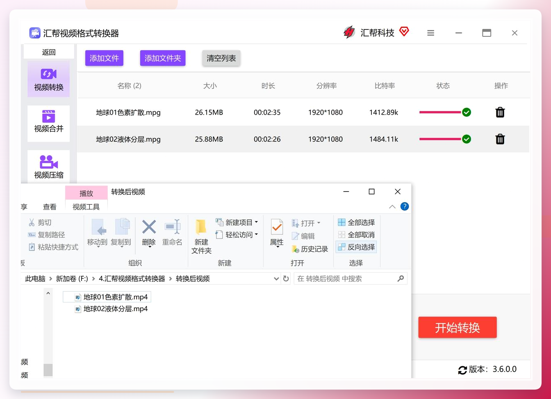Select the 视频转换 sidebar icon
This screenshot has width=551, height=399.
coord(48,74)
